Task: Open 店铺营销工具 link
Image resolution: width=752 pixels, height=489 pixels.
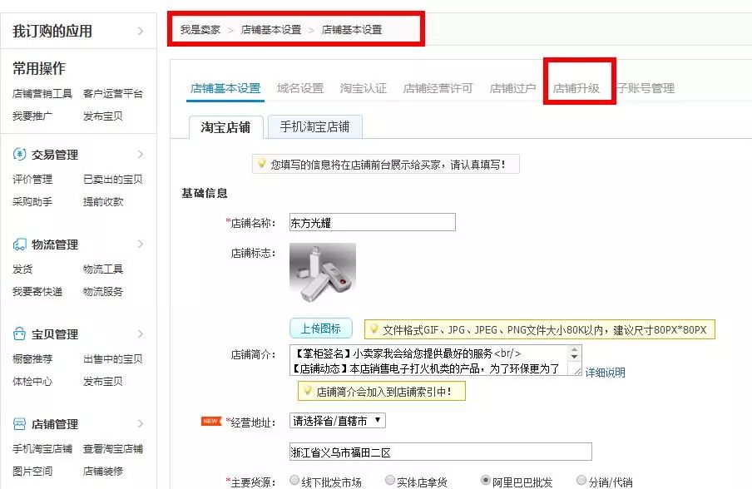Action: tap(42, 93)
